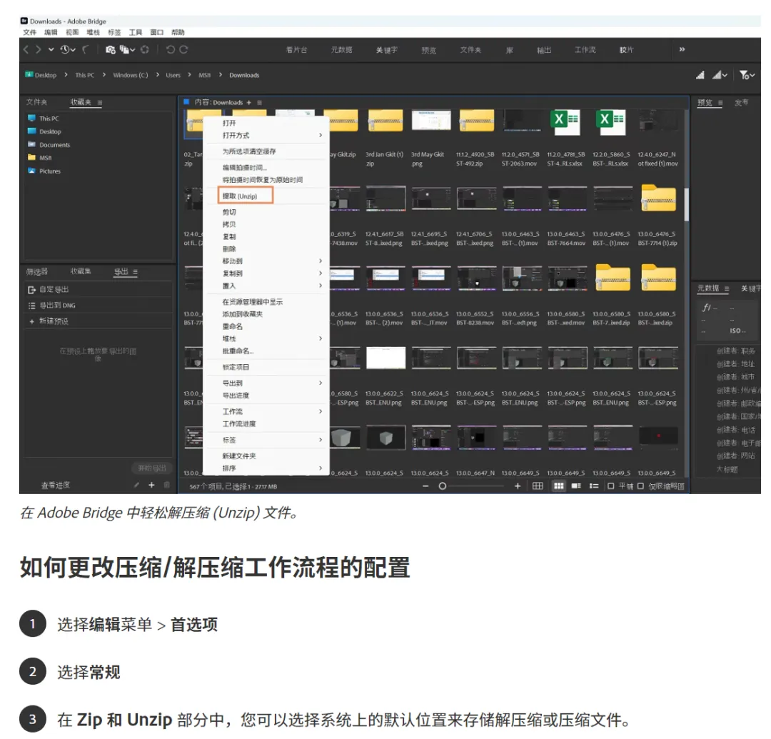Viewport: 771px width, 739px height.
Task: Click the Users breadcrumb link
Action: pos(173,75)
